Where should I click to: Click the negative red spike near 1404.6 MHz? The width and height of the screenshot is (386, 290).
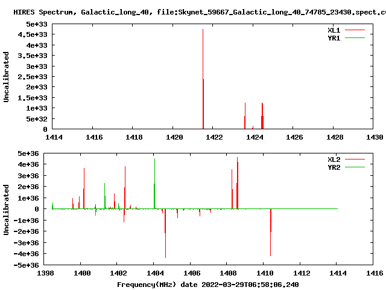pos(165,233)
